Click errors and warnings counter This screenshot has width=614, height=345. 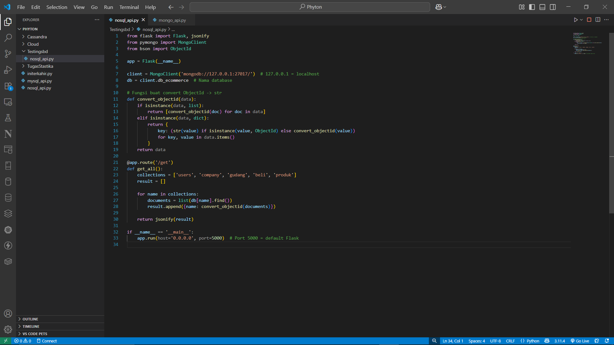tap(23, 341)
